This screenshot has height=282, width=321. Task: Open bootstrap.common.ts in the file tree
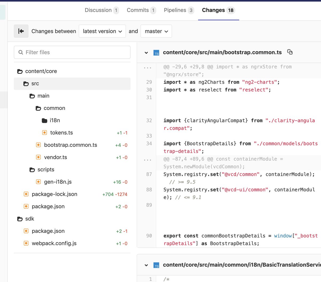pos(71,145)
